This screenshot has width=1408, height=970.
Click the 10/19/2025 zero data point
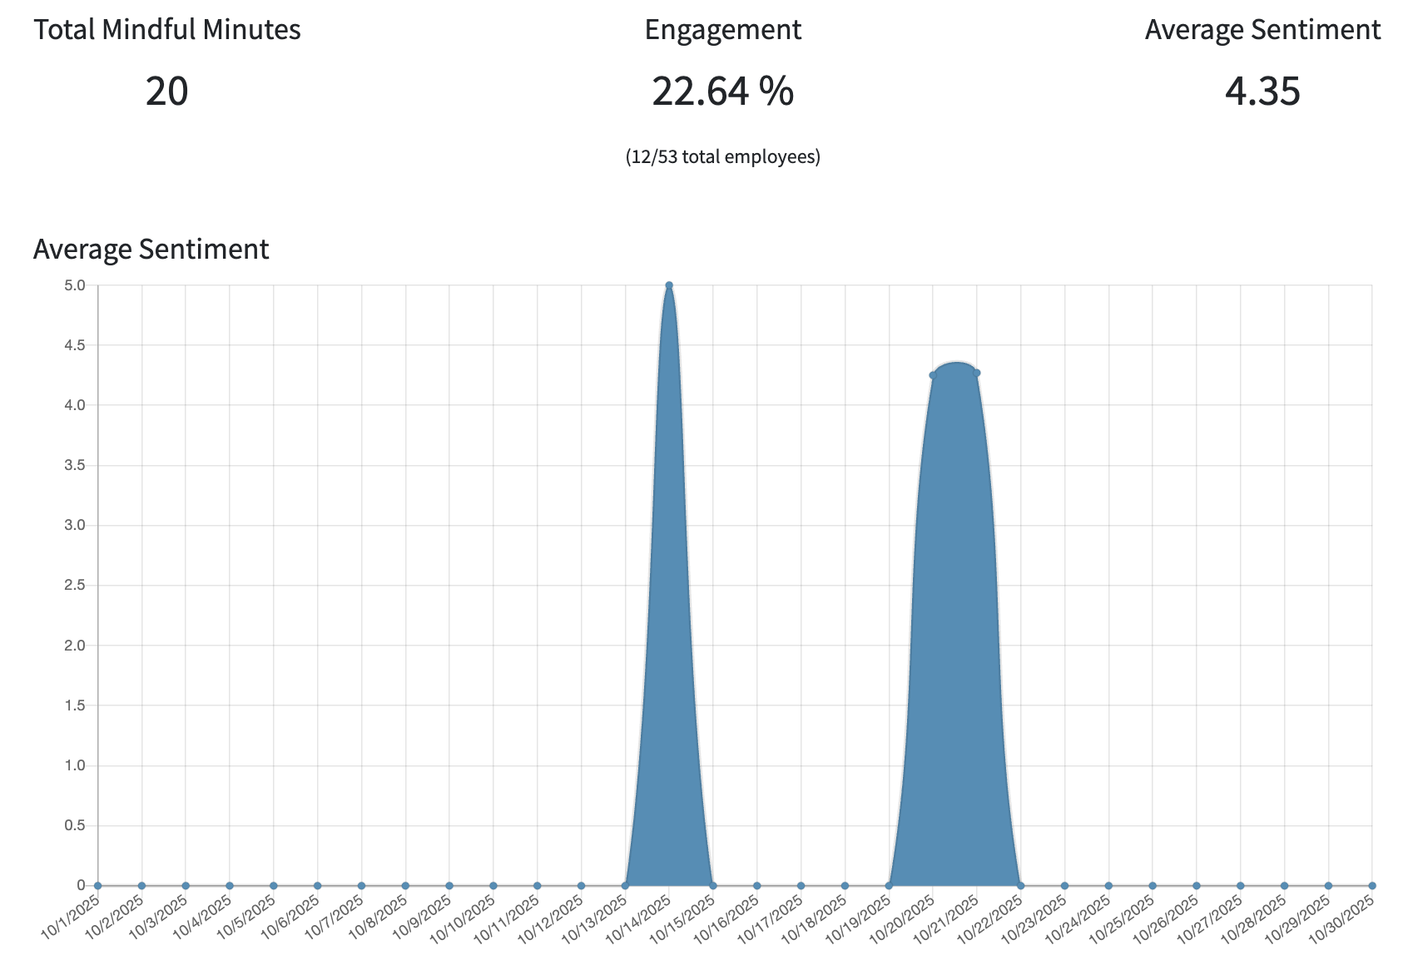889,885
